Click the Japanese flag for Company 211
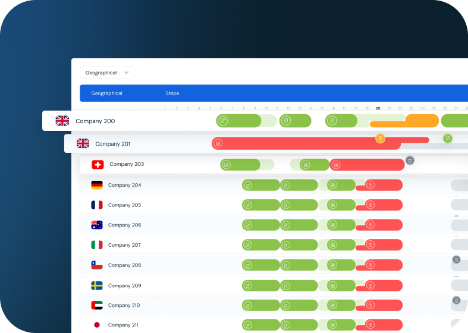 97,325
